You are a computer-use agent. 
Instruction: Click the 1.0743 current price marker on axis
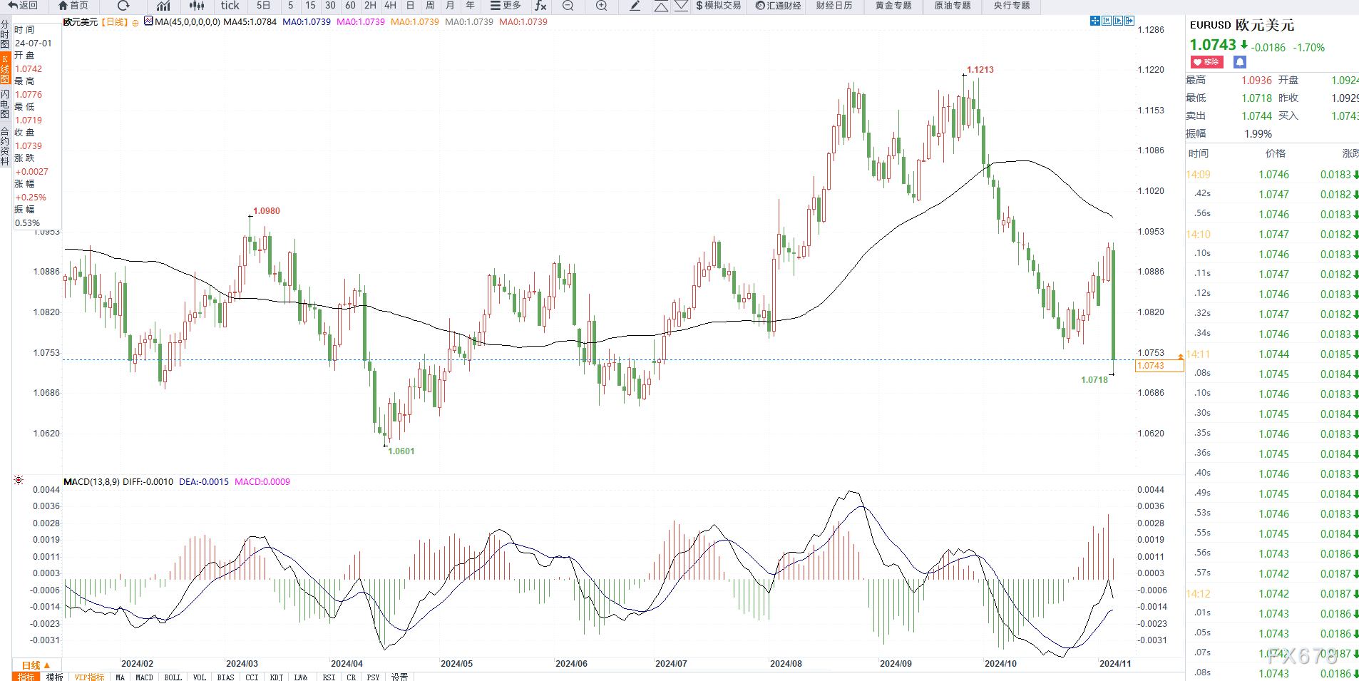[x=1159, y=366]
